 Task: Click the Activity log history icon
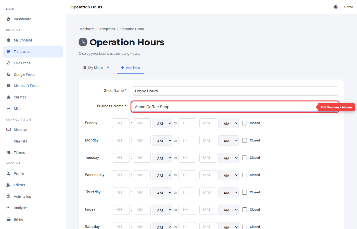8,196
